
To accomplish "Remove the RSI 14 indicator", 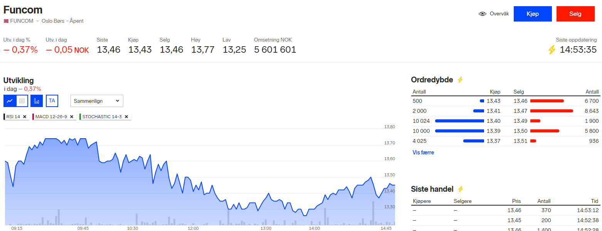I will 25,117.
